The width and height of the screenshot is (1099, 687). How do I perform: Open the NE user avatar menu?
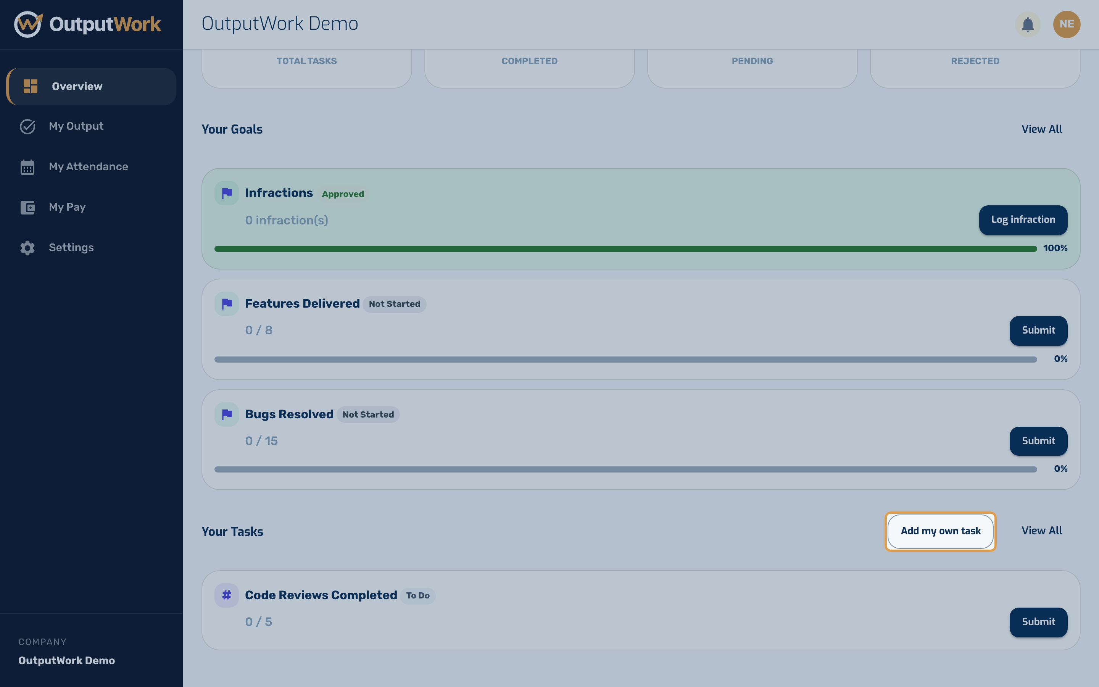pyautogui.click(x=1066, y=24)
